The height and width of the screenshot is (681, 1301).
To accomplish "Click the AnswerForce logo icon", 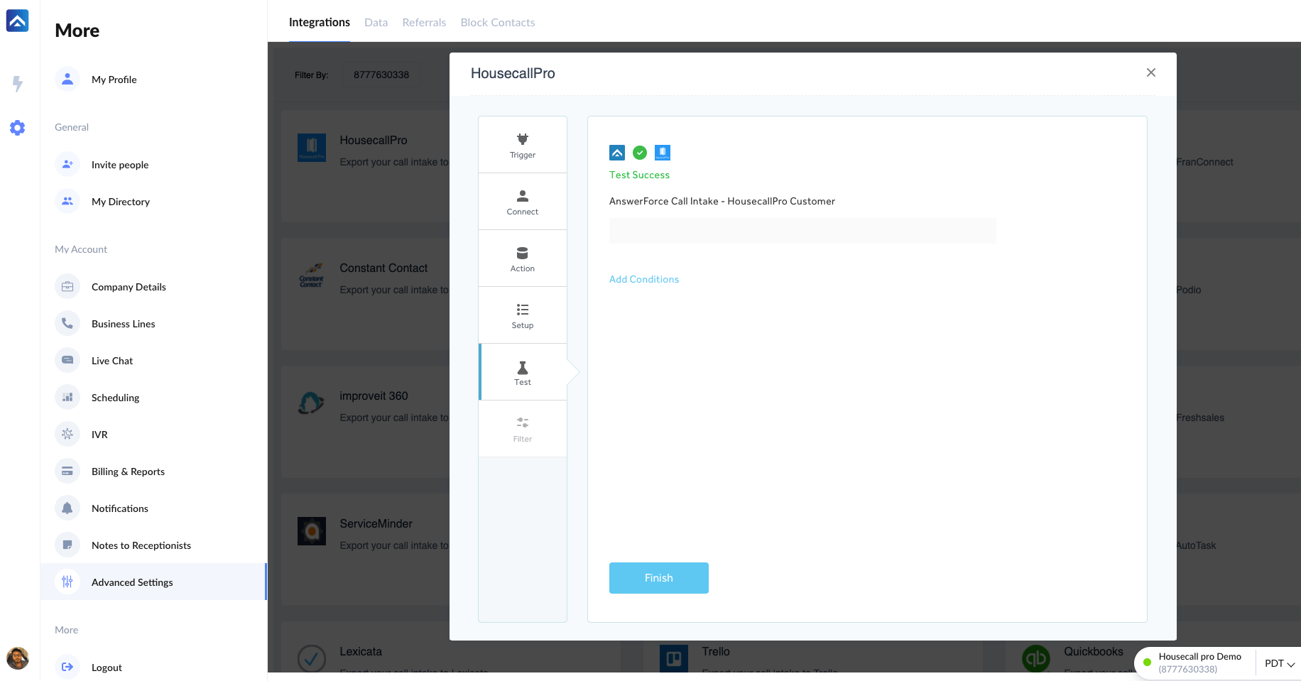I will (17, 21).
